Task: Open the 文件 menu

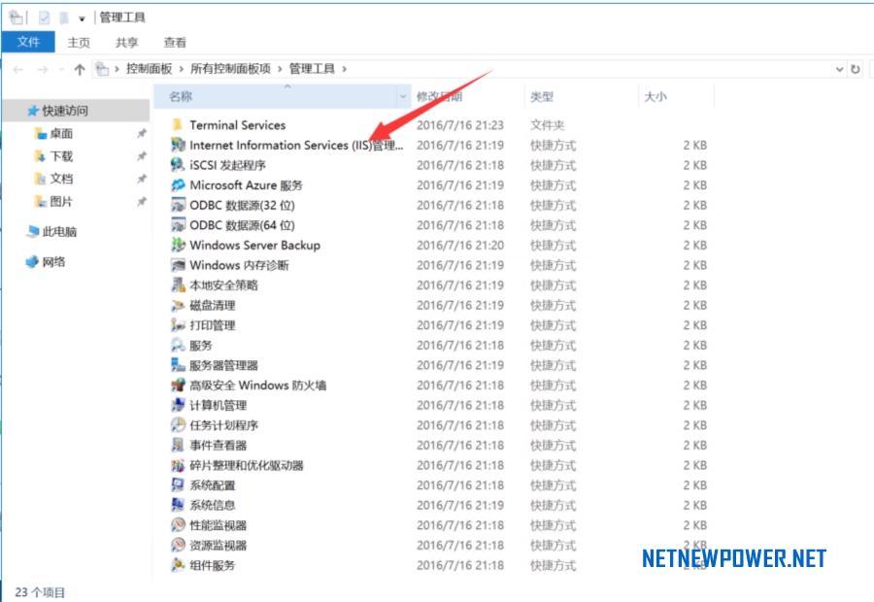Action: click(28, 42)
